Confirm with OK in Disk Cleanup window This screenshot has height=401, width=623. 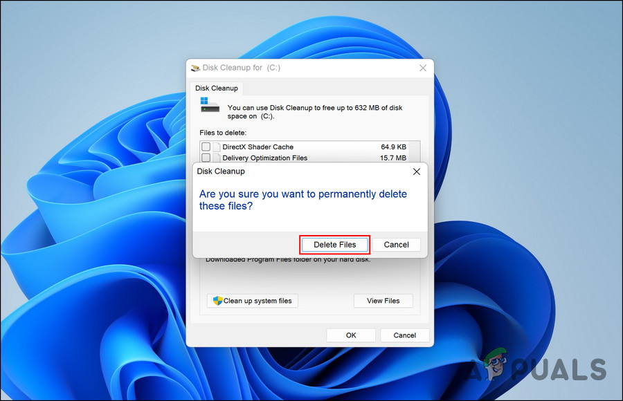pyautogui.click(x=351, y=335)
